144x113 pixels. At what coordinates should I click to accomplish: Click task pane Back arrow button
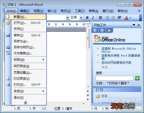[x=95, y=30]
